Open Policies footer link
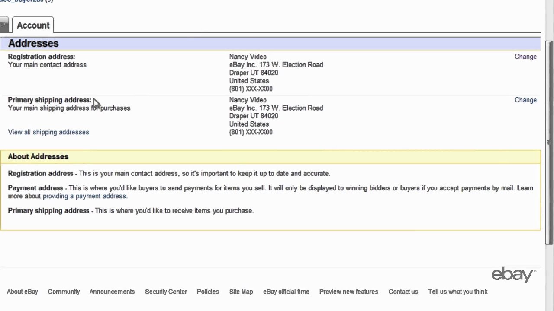Image resolution: width=554 pixels, height=311 pixels. pos(208,292)
